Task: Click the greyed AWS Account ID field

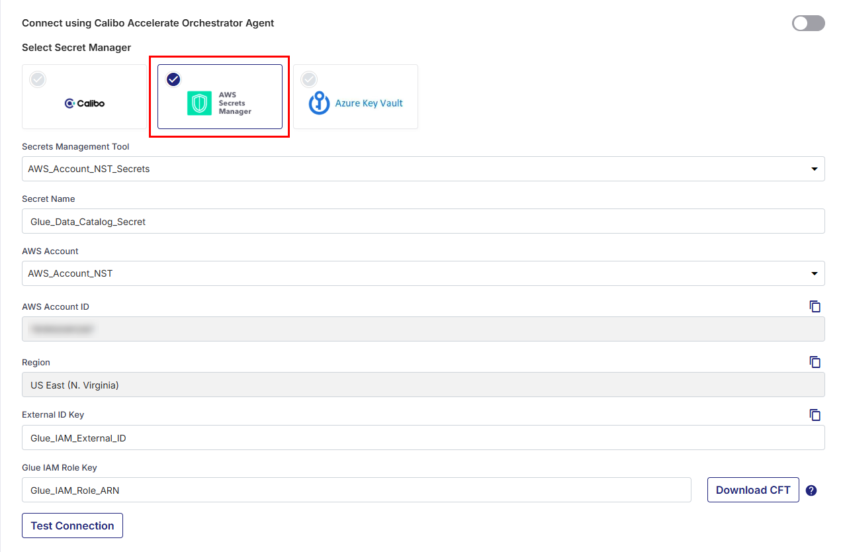Action: click(423, 329)
